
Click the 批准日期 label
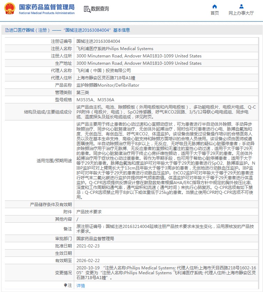pyautogui.click(x=63, y=246)
